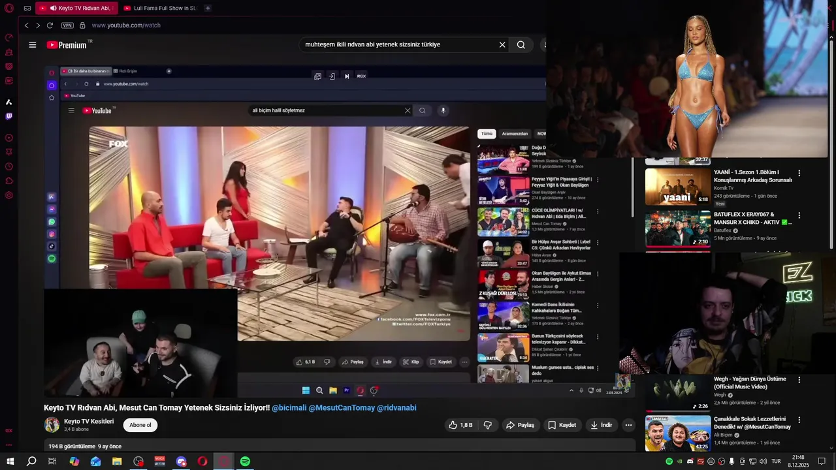The width and height of the screenshot is (836, 470).
Task: Switch to Keyto TV Rıdvan Abi tab
Action: pyautogui.click(x=76, y=8)
